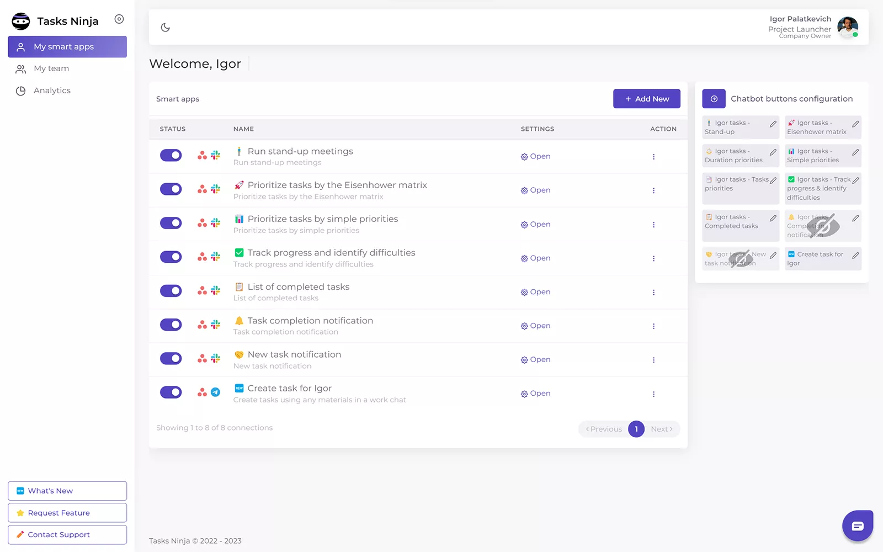Click the Add New button
The width and height of the screenshot is (883, 552).
click(x=646, y=99)
